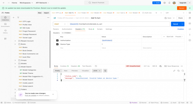Open the comments icon in right sidebar

(x=190, y=24)
